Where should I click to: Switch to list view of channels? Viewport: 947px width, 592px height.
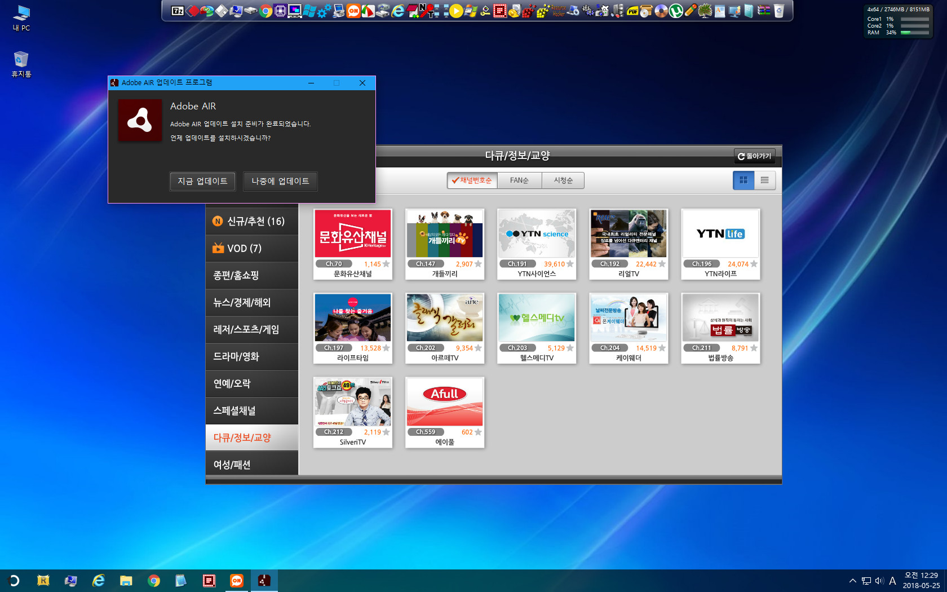pyautogui.click(x=765, y=180)
